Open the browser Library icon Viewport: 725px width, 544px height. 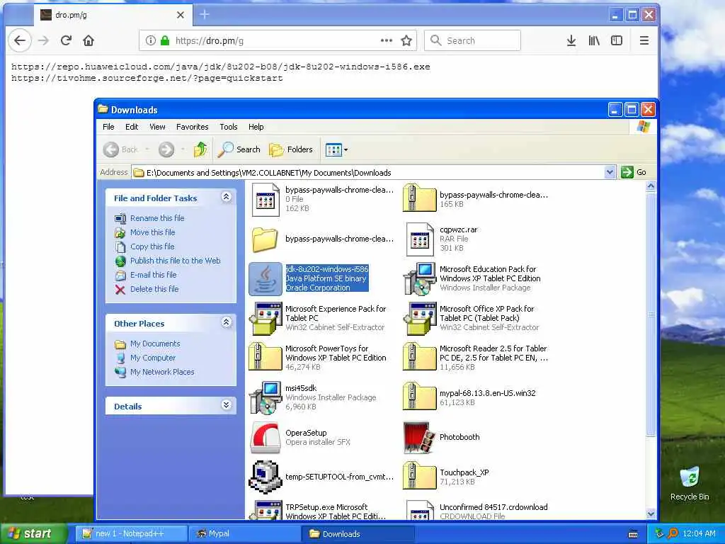point(594,40)
